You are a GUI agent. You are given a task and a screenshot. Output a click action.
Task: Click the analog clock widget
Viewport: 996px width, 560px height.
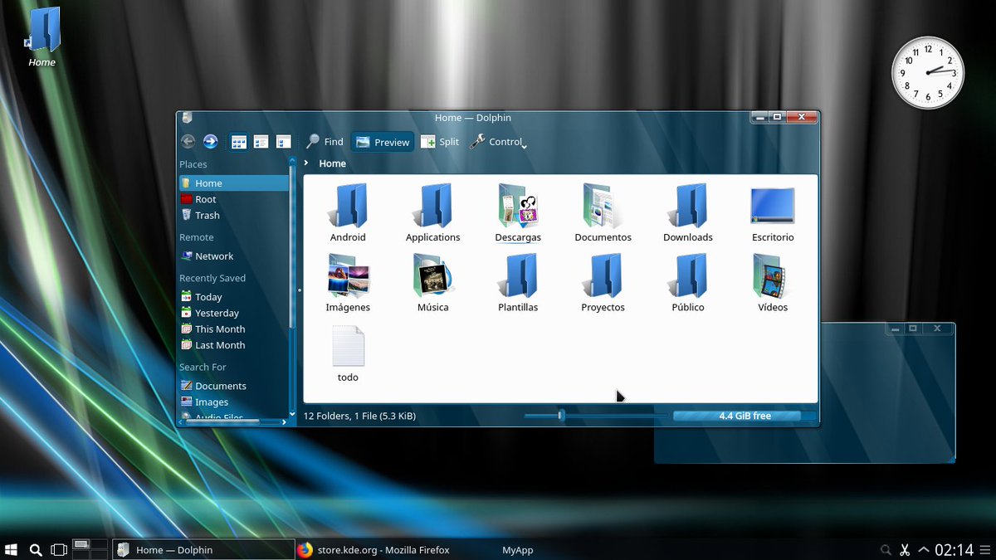click(x=928, y=72)
